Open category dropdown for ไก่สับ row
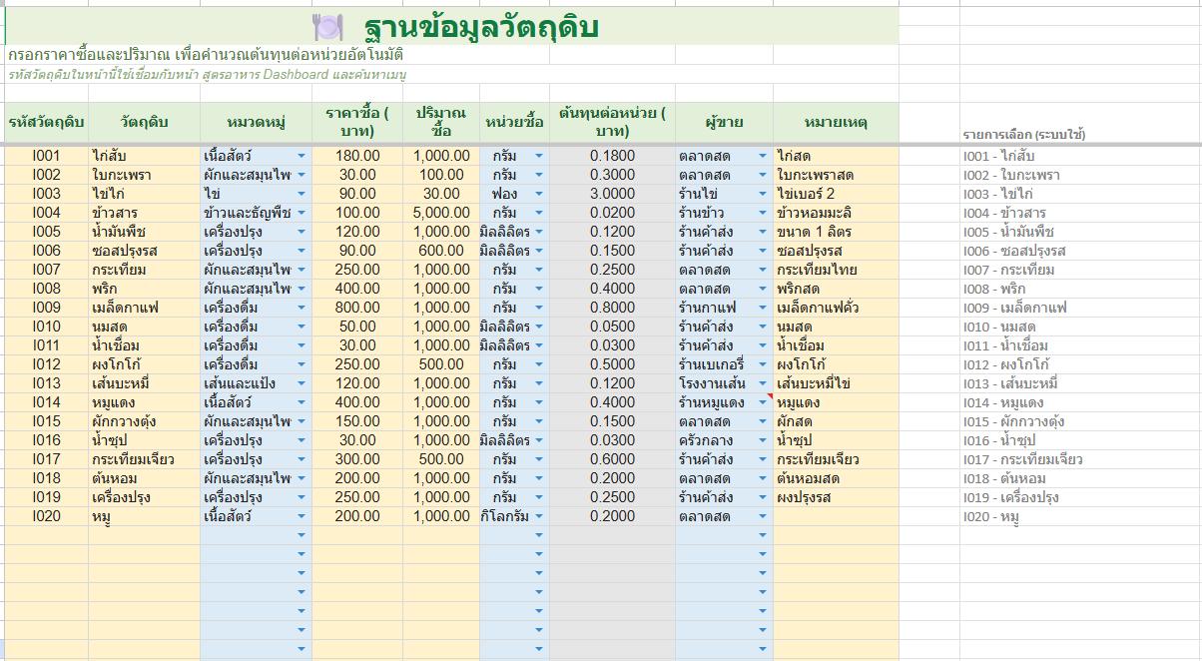The width and height of the screenshot is (1202, 661). (x=301, y=156)
